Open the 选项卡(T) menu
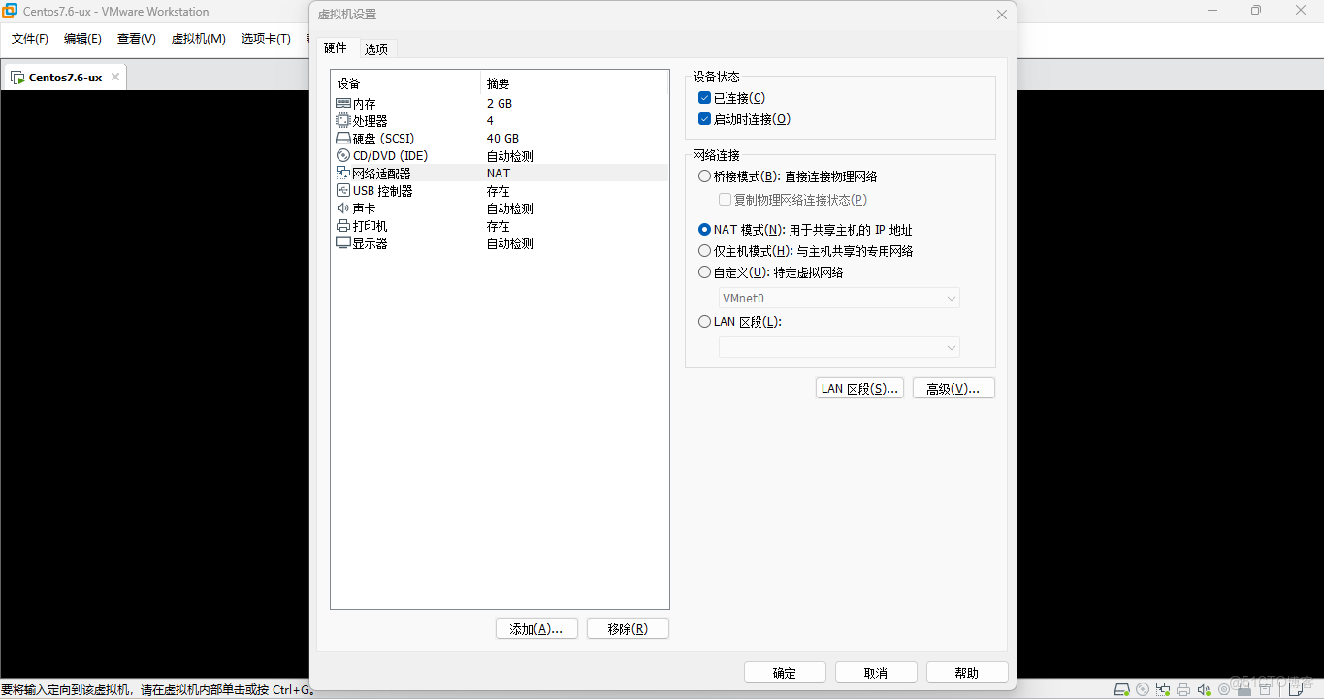This screenshot has width=1324, height=699. coord(266,39)
